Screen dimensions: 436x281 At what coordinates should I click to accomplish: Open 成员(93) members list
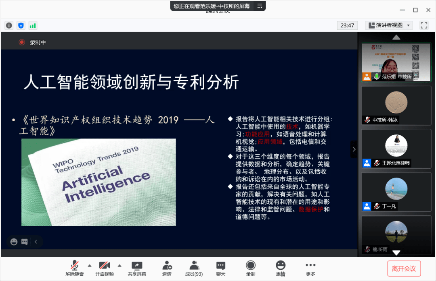pyautogui.click(x=194, y=269)
